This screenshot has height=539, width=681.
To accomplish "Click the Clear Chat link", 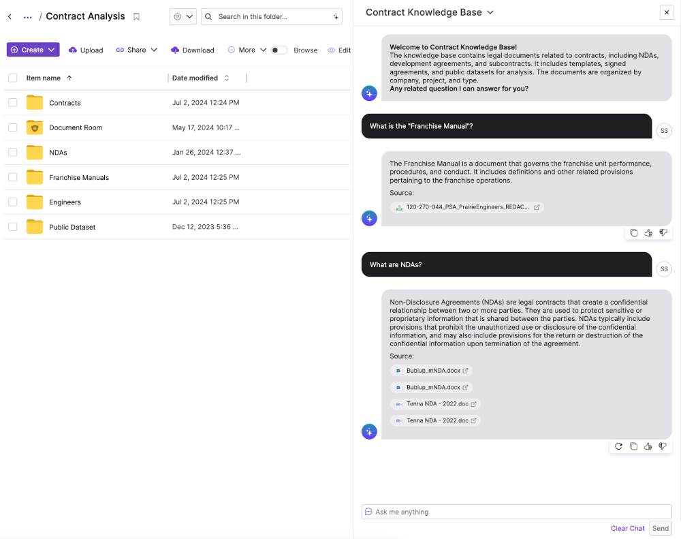I will (627, 528).
